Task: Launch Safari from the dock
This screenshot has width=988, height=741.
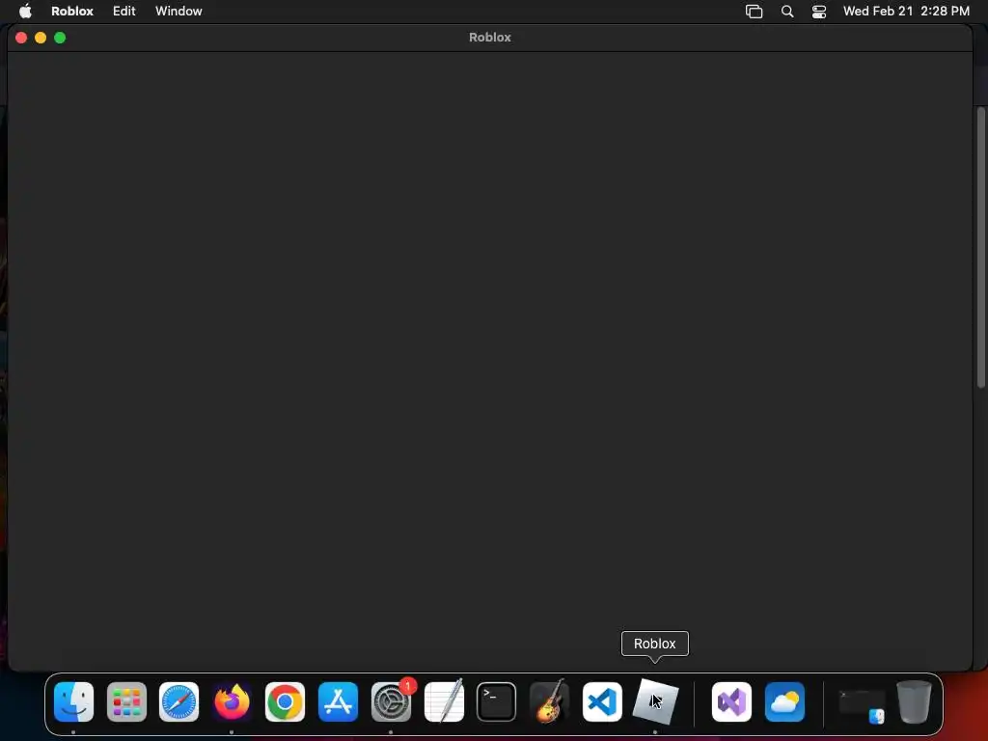Action: (178, 701)
